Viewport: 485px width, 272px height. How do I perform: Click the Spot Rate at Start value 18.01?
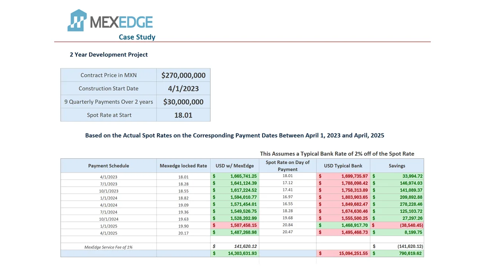click(x=183, y=115)
